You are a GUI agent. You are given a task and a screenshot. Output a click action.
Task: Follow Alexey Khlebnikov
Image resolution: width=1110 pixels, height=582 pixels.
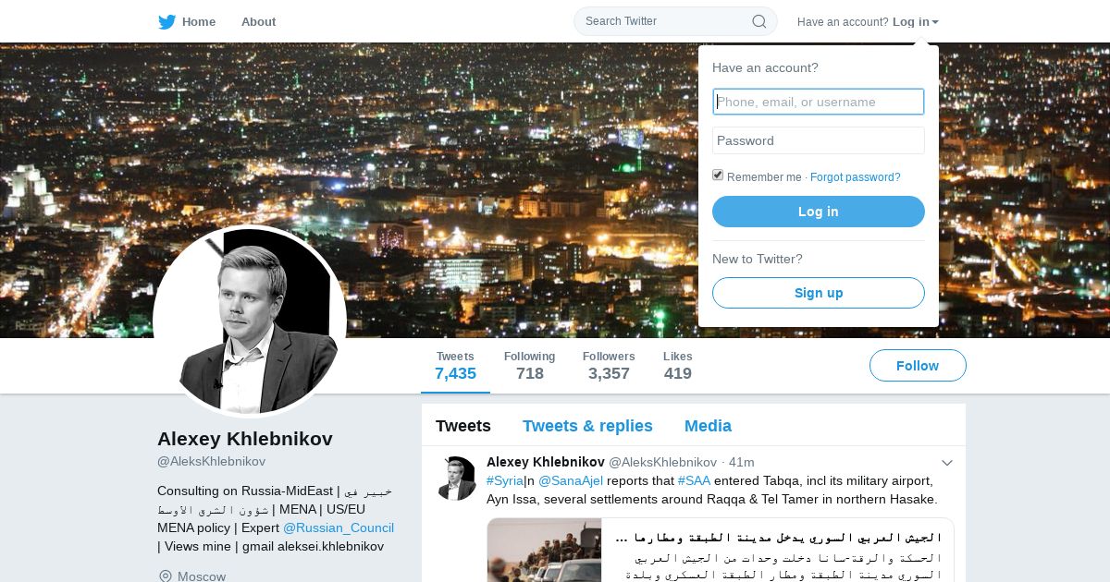tap(918, 366)
